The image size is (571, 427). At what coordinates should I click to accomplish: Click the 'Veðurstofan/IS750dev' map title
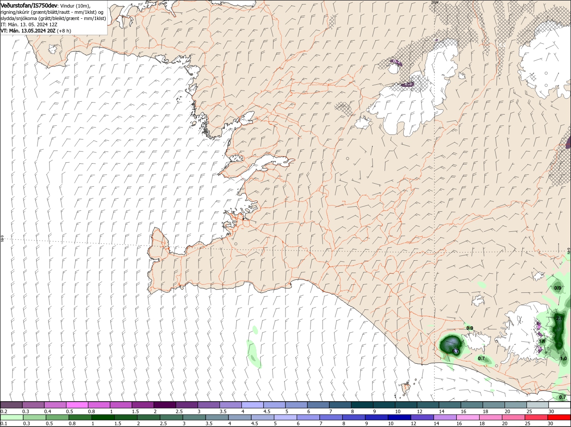pos(29,5)
